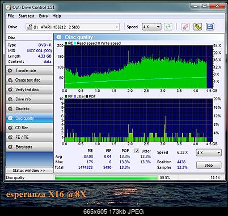Click the Length value 4.33 GB
Screen dimensions: 228x216
click(44, 56)
